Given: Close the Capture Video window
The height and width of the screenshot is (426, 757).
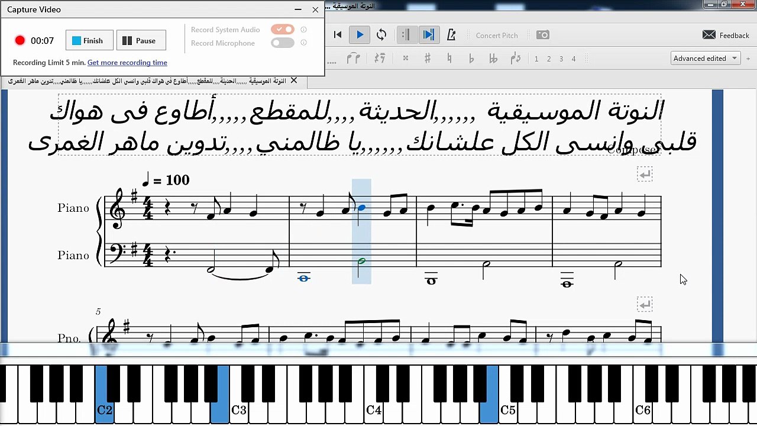Looking at the screenshot, I should (315, 9).
